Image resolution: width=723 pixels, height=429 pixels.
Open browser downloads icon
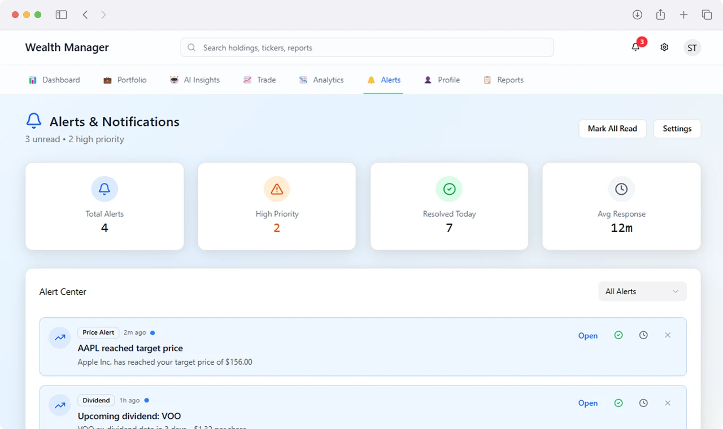click(637, 15)
